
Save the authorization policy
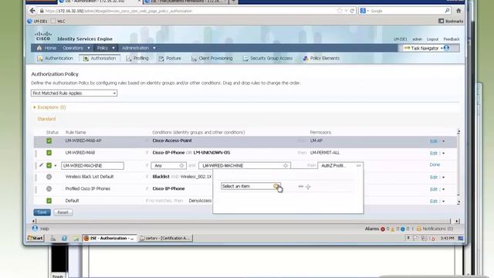42,212
